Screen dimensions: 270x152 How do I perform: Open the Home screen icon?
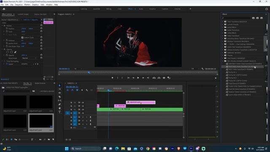pos(4,9)
